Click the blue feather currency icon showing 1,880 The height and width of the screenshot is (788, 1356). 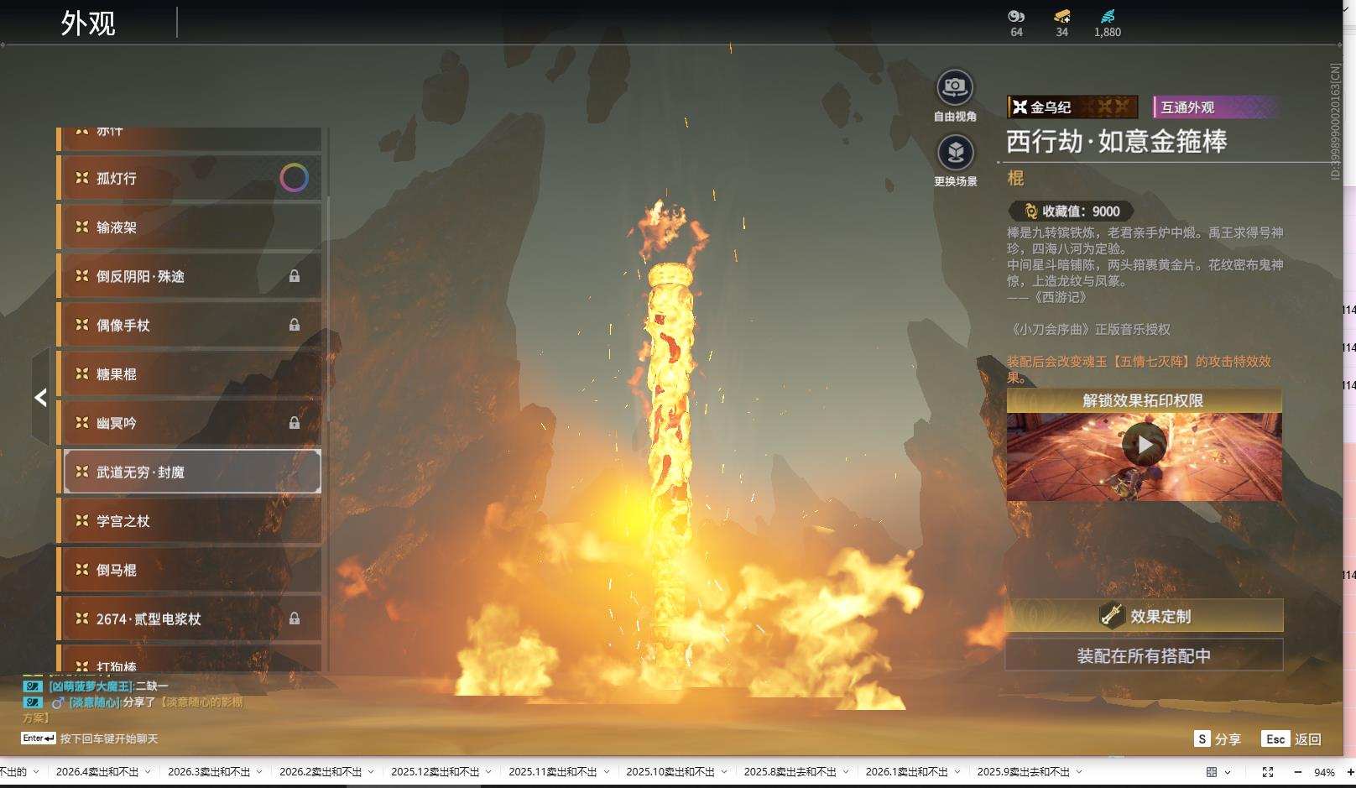[1108, 16]
